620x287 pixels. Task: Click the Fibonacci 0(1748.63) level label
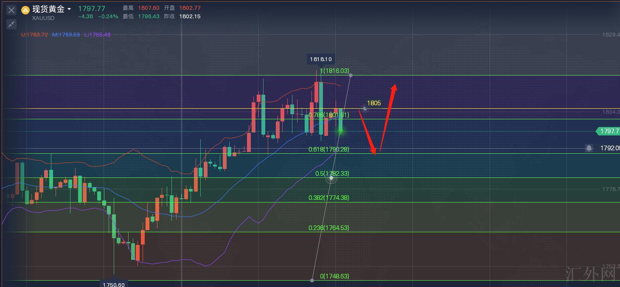(334, 276)
